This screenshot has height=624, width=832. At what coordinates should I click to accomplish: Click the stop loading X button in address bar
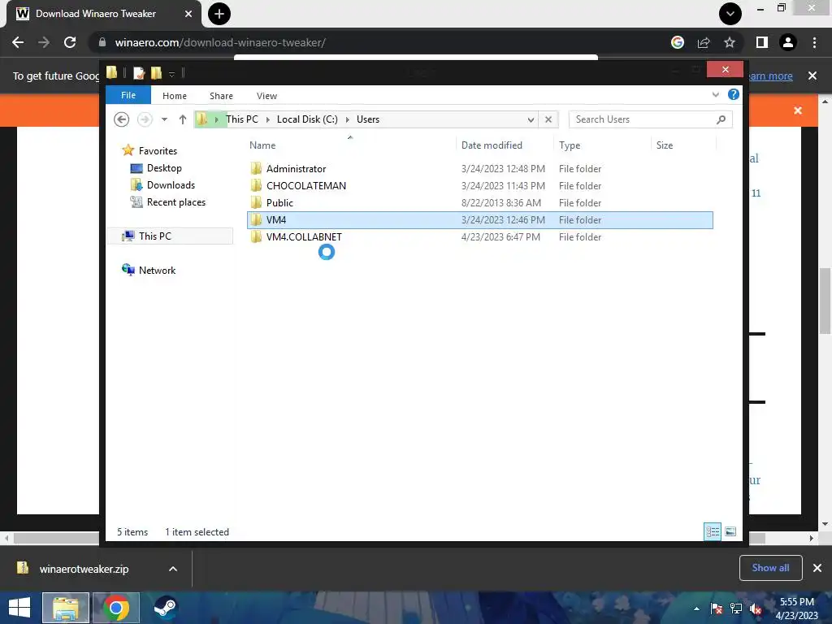[548, 119]
